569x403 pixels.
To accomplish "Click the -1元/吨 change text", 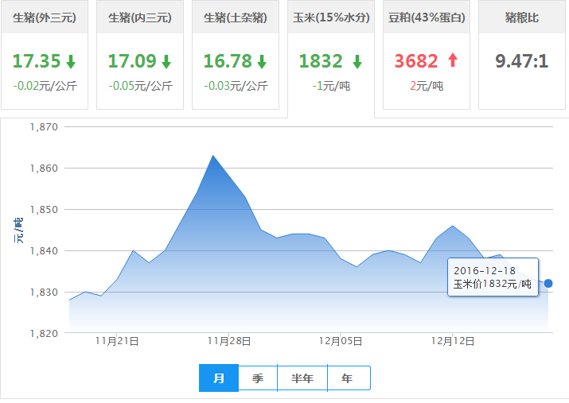I will [x=331, y=86].
